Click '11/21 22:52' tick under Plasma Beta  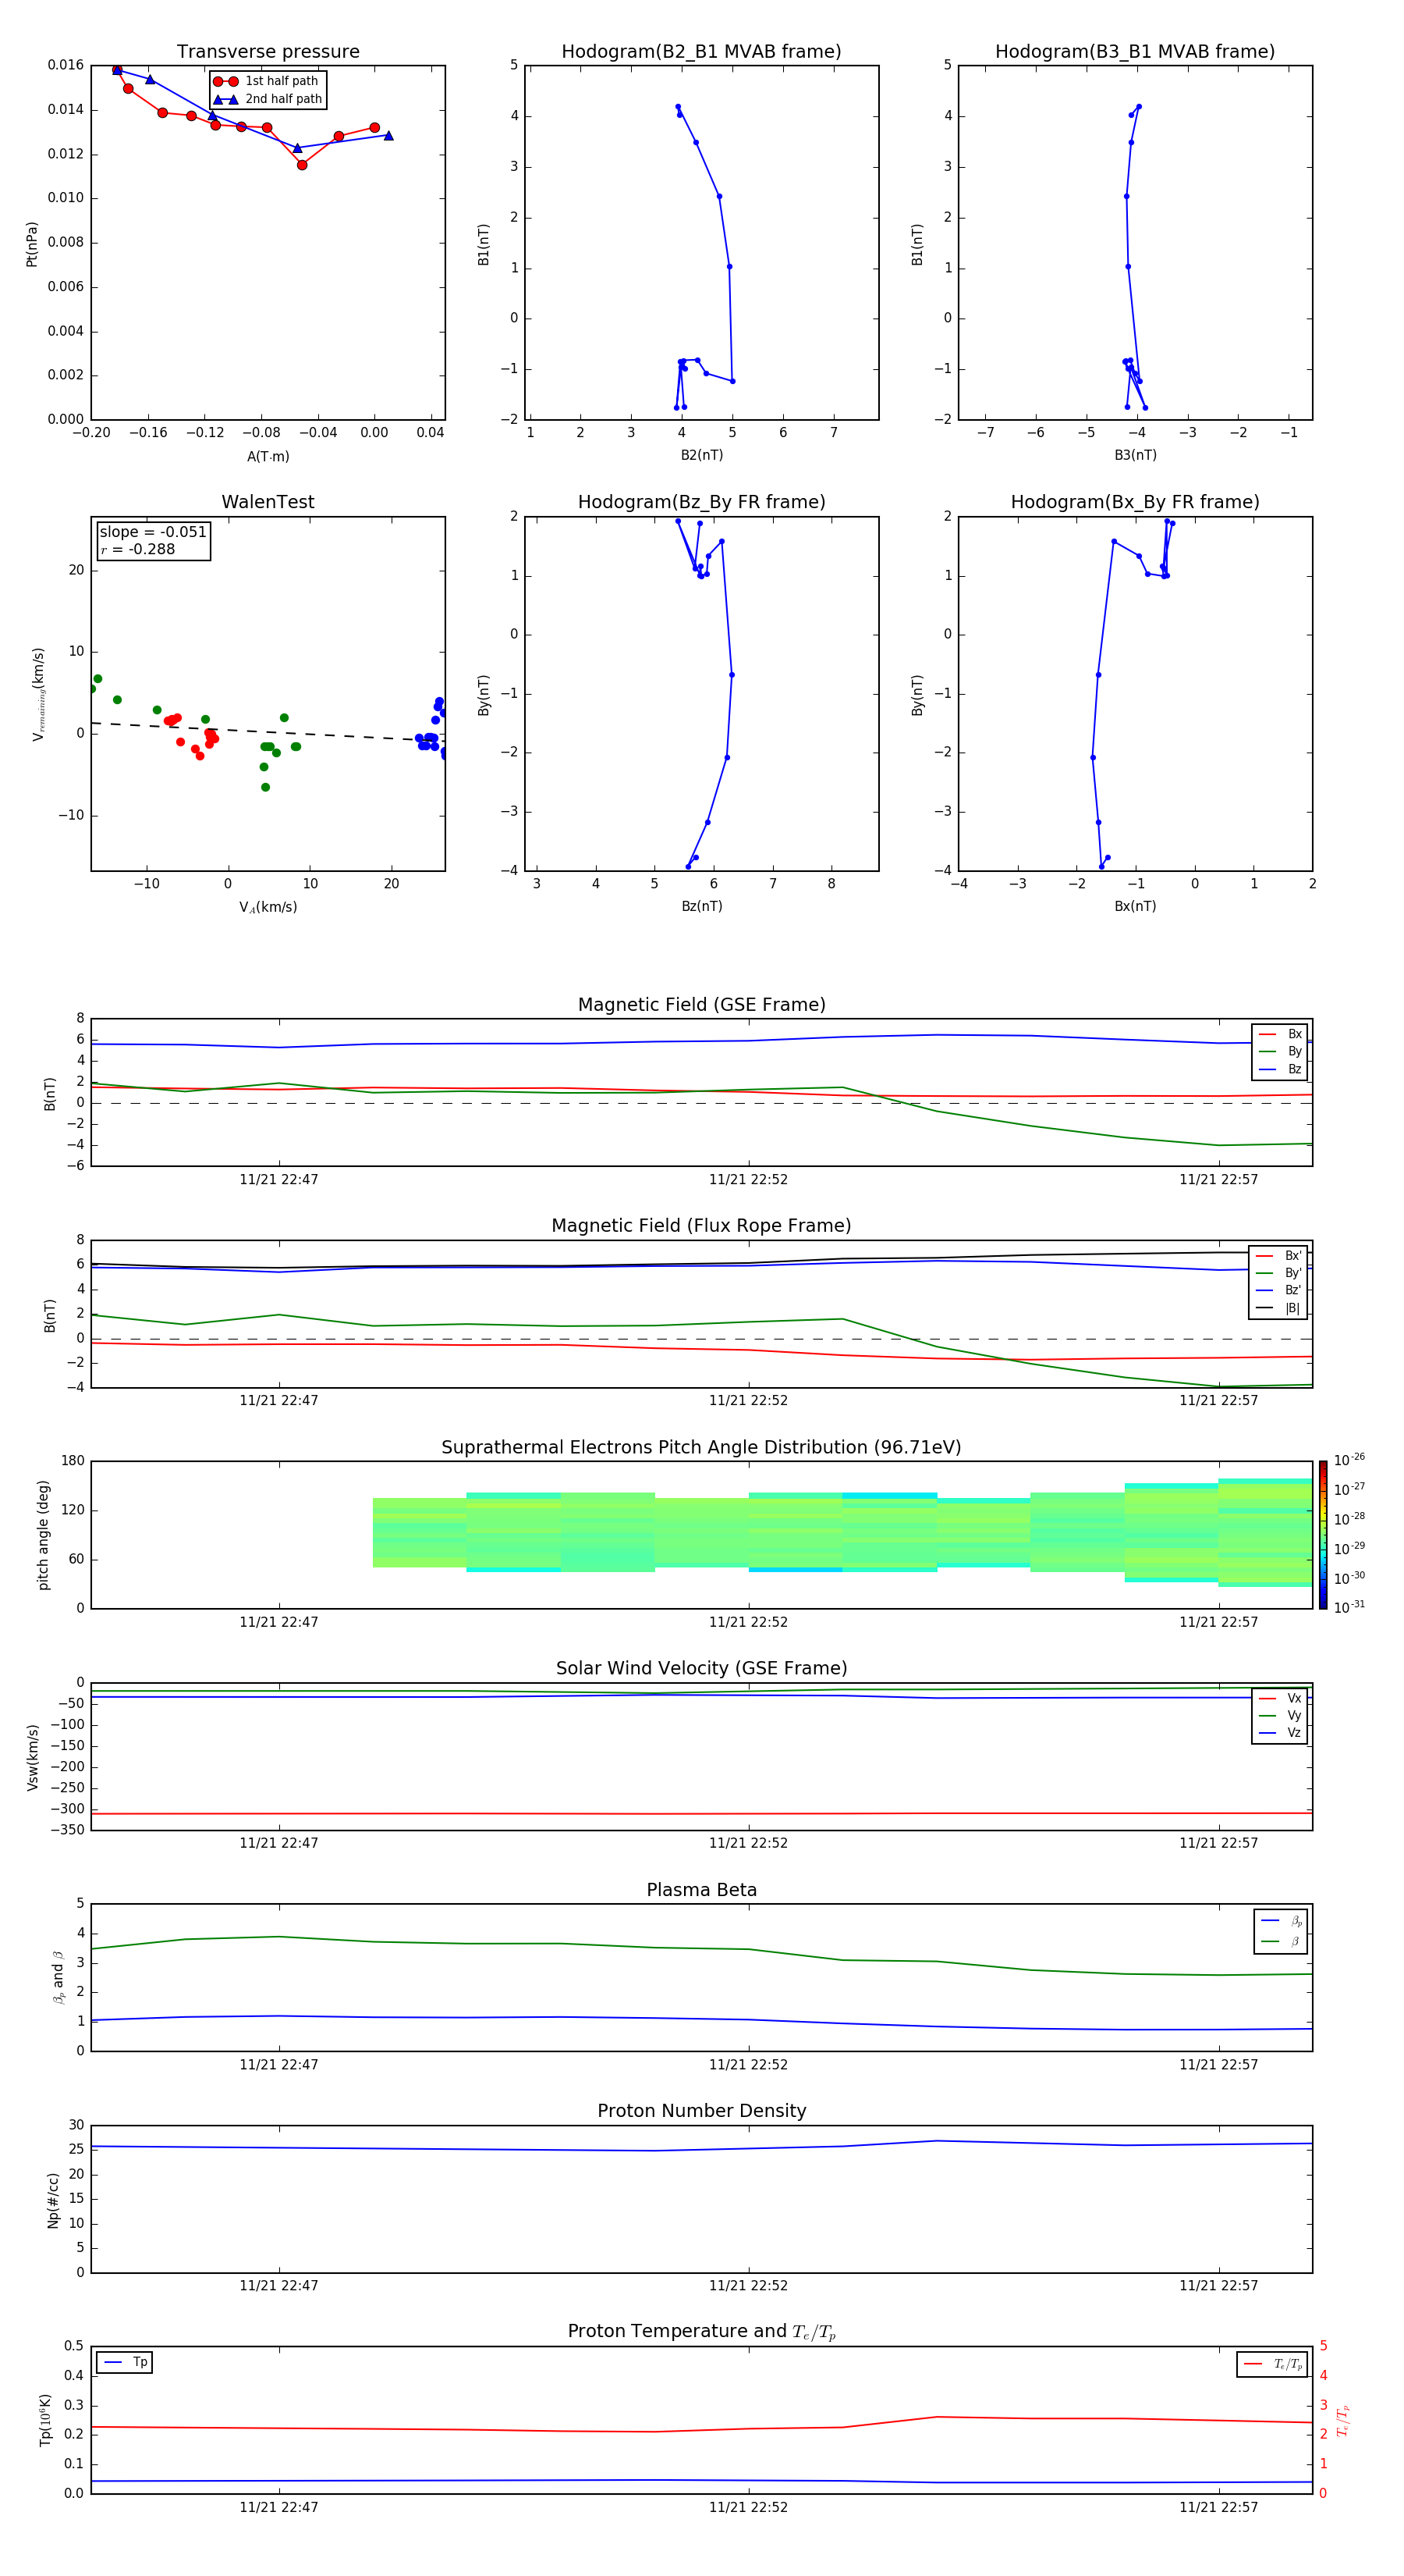point(749,2064)
